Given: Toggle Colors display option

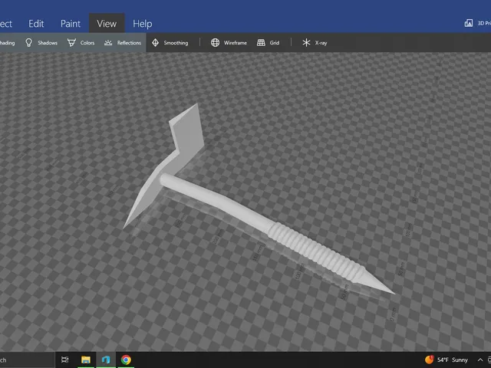Looking at the screenshot, I should tap(81, 43).
